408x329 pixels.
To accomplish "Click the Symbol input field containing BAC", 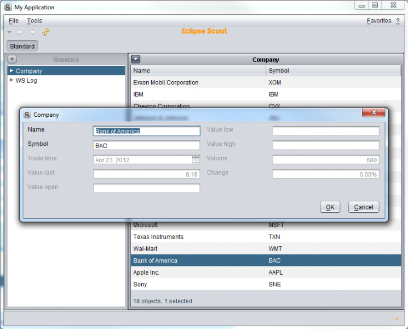I will (x=146, y=145).
